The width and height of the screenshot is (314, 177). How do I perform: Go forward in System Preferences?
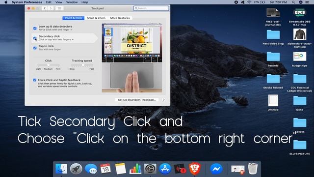[51, 8]
